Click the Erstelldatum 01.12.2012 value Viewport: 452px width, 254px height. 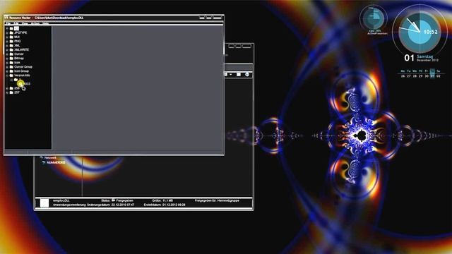pyautogui.click(x=174, y=205)
